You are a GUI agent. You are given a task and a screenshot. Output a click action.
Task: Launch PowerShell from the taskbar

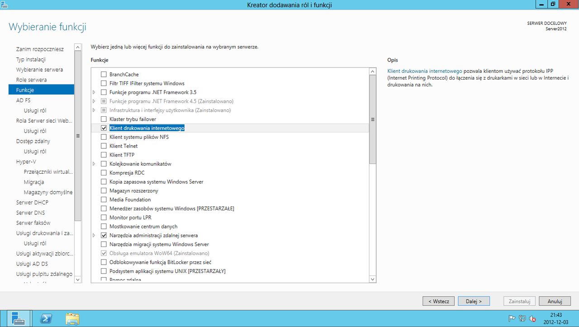point(46,319)
